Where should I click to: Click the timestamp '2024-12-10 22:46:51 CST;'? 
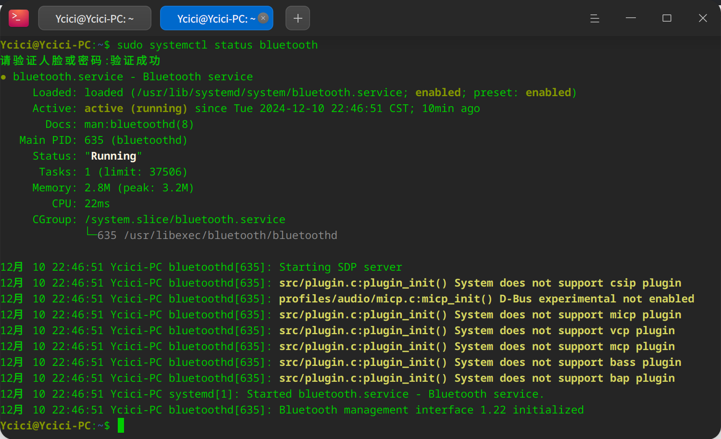point(337,109)
